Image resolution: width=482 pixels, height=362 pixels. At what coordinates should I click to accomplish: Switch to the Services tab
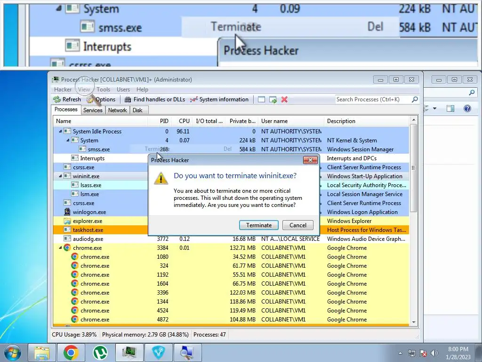point(93,110)
